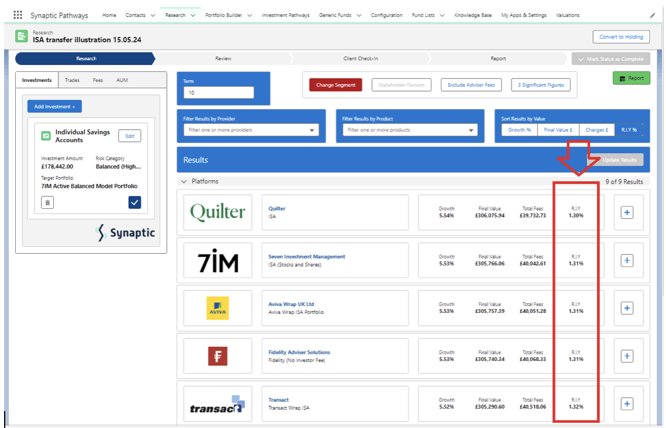Image resolution: width=666 pixels, height=428 pixels.
Task: Sort results by Growth %
Action: point(520,130)
